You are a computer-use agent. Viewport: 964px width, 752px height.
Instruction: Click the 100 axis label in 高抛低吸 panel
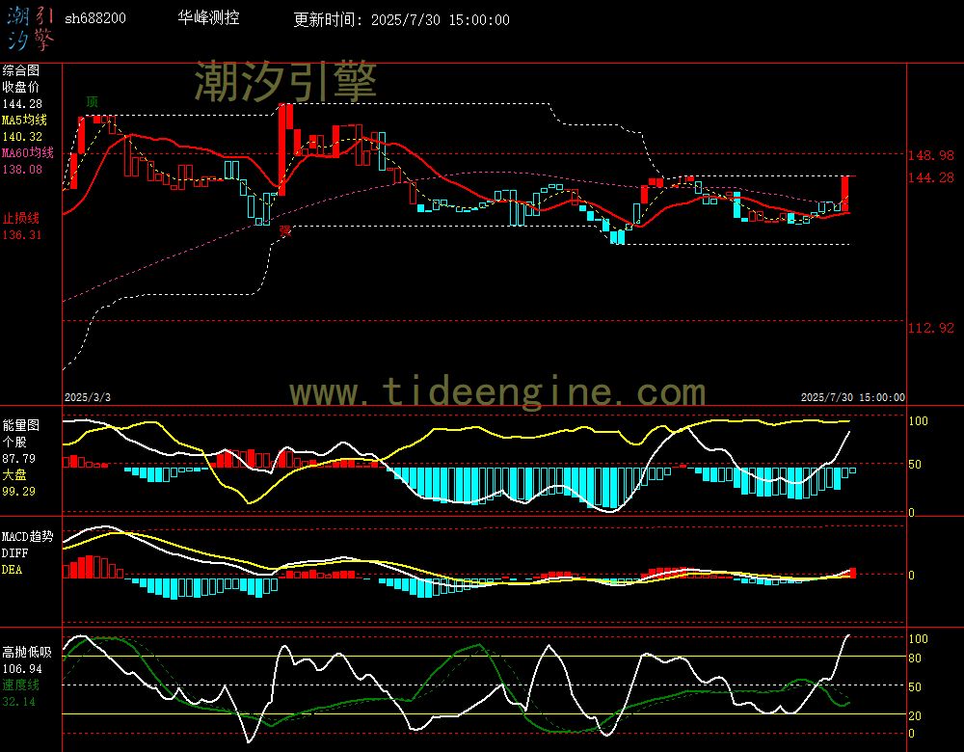918,639
